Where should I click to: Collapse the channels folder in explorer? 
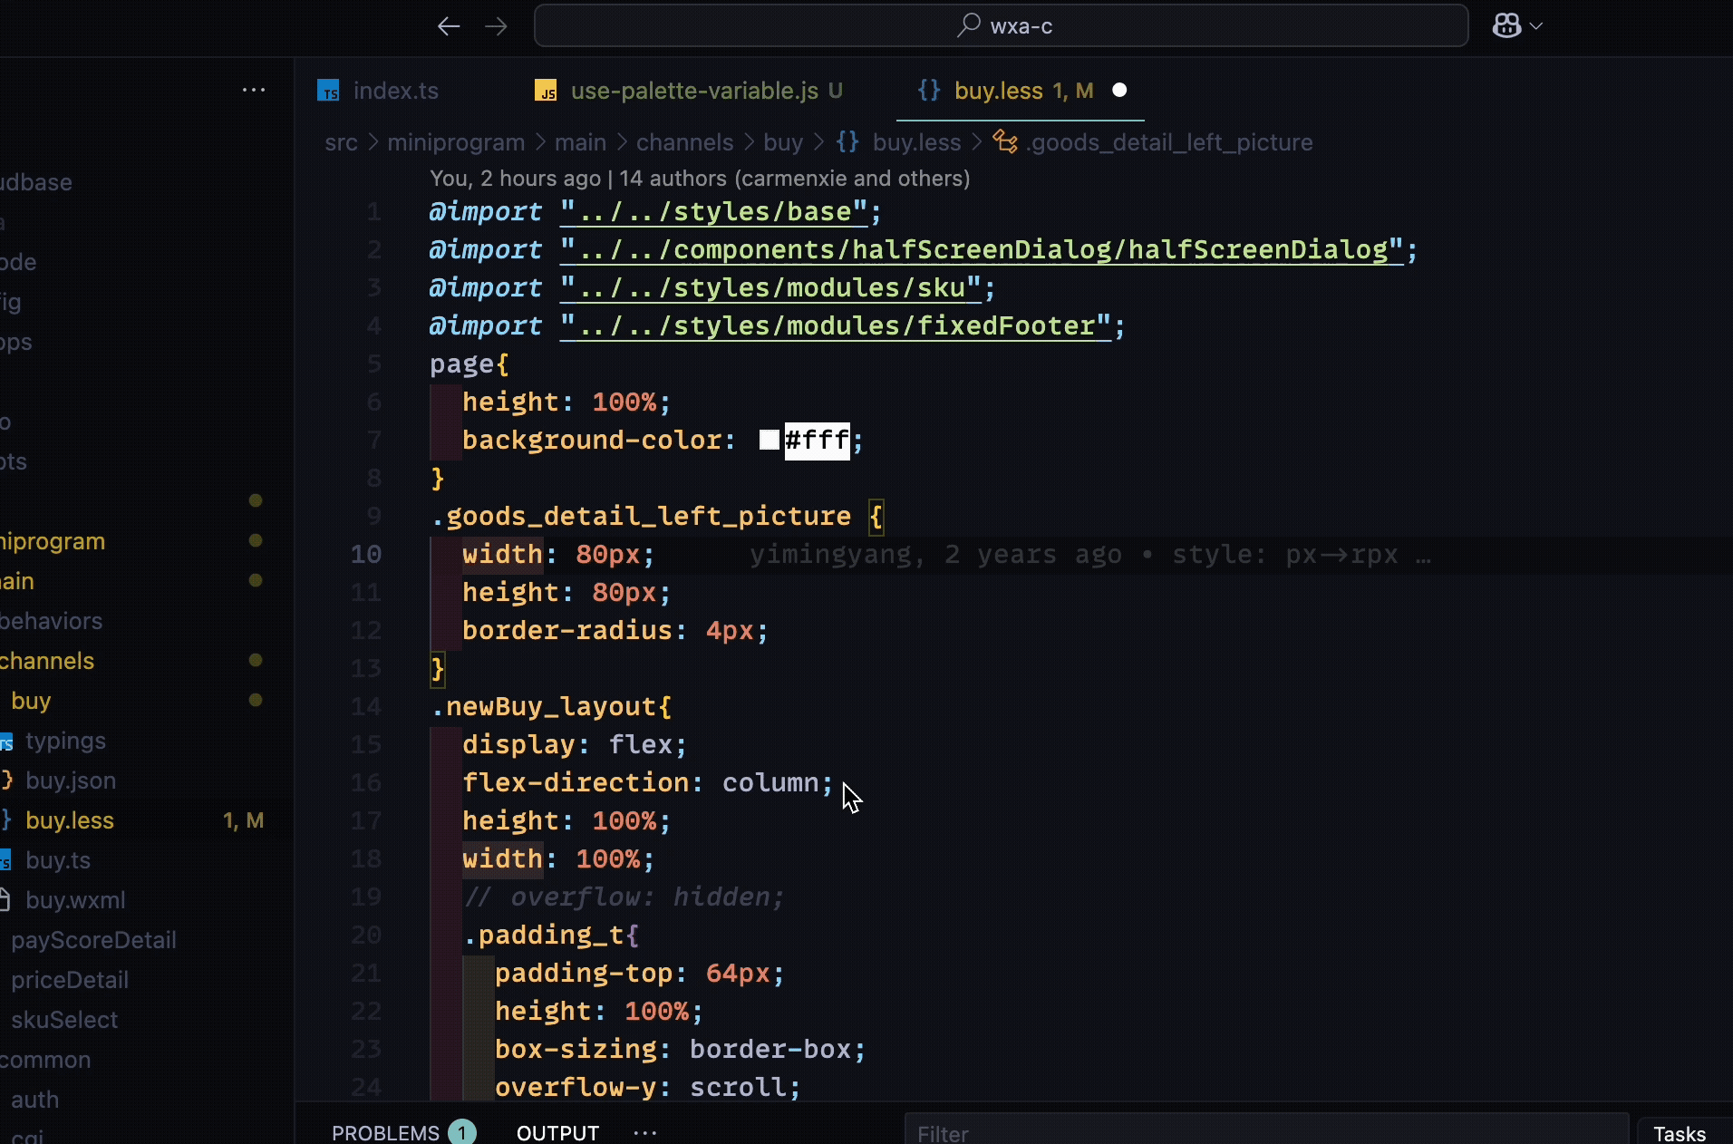tap(47, 661)
